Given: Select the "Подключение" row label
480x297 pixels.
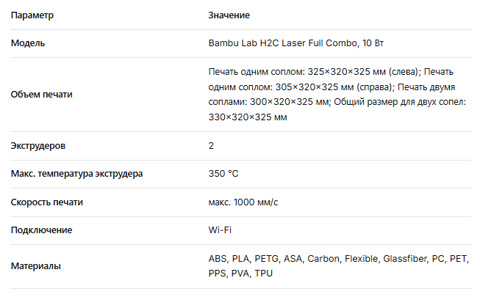Looking at the screenshot, I should tap(41, 230).
